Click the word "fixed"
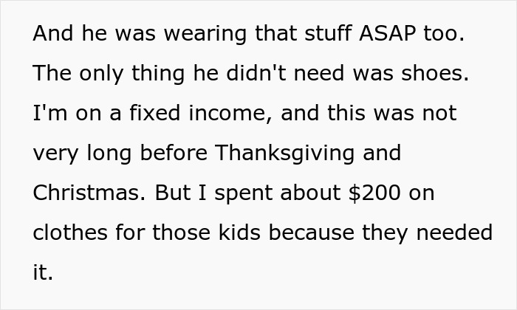 154,112
